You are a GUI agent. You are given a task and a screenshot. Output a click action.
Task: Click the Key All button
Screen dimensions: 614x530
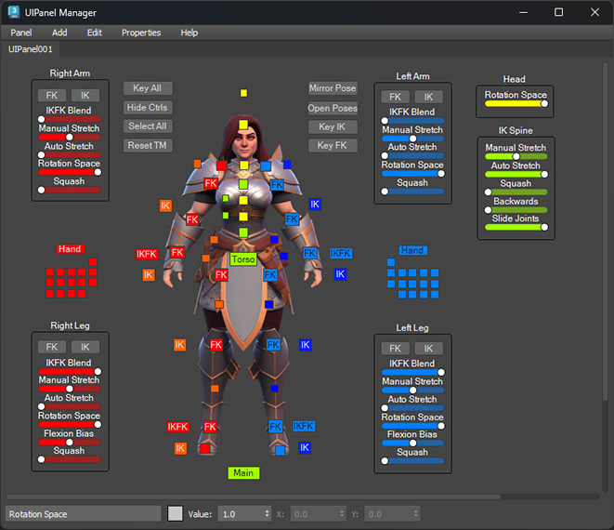[x=148, y=88]
